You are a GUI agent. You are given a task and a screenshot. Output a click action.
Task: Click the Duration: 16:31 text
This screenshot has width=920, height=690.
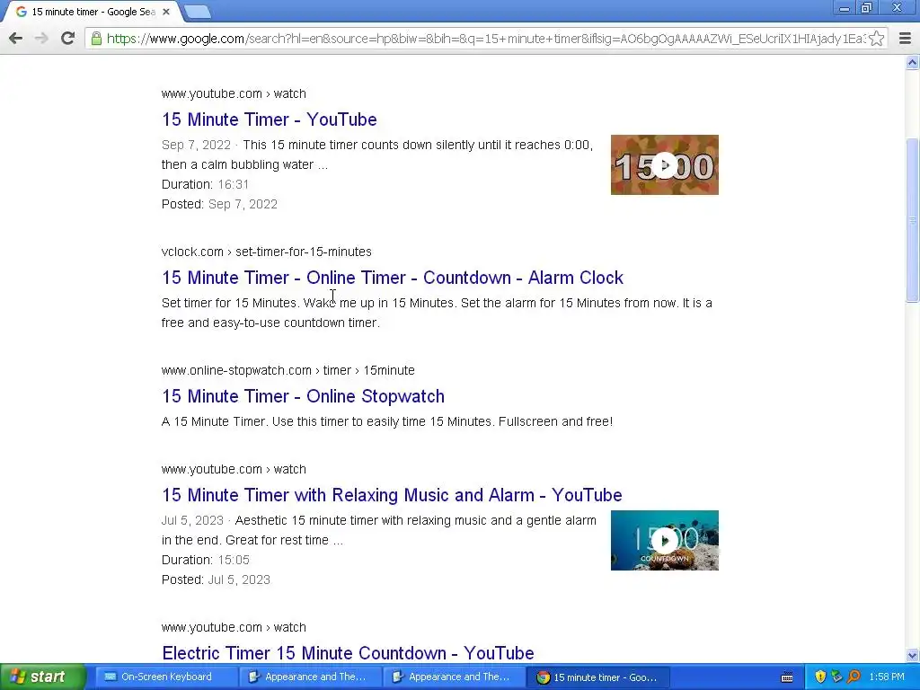[206, 184]
